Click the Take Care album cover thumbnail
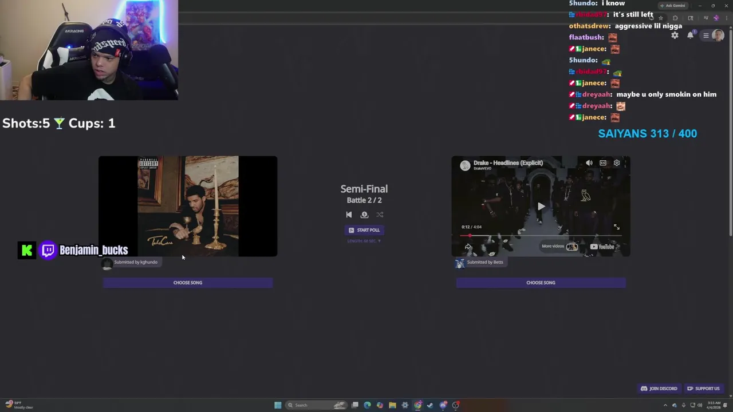The image size is (733, 412). point(188,206)
